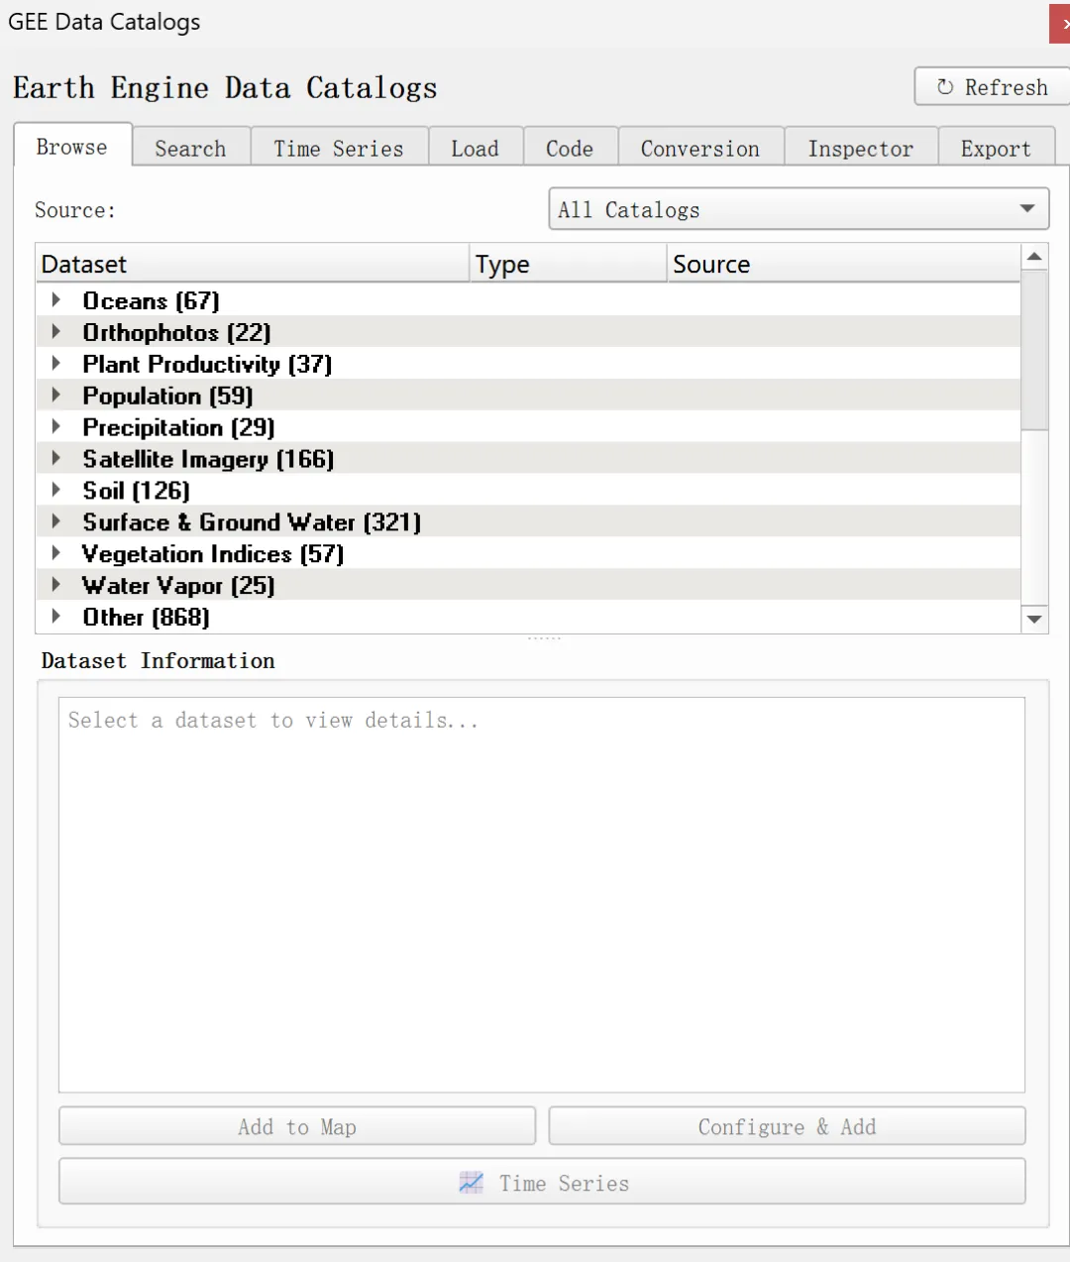Select the Orthophotos (22) row
This screenshot has width=1070, height=1262.
528,332
